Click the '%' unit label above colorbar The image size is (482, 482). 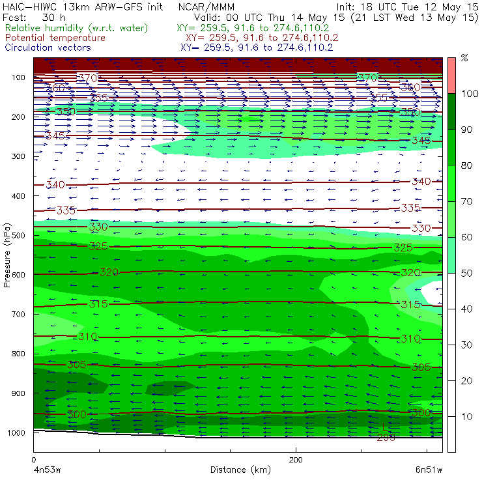pos(464,58)
